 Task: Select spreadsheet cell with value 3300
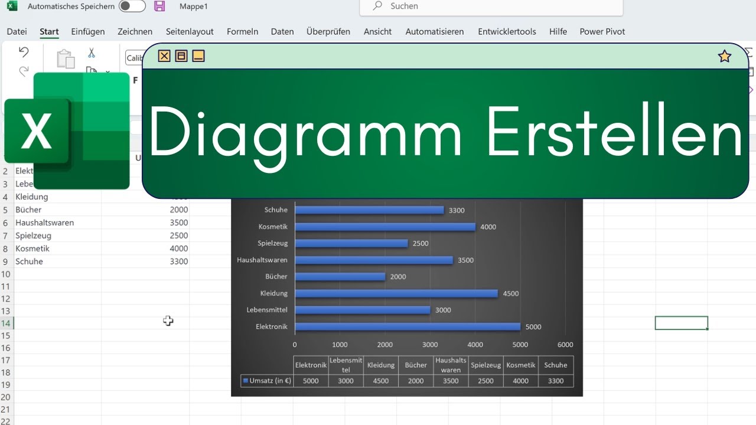(145, 261)
